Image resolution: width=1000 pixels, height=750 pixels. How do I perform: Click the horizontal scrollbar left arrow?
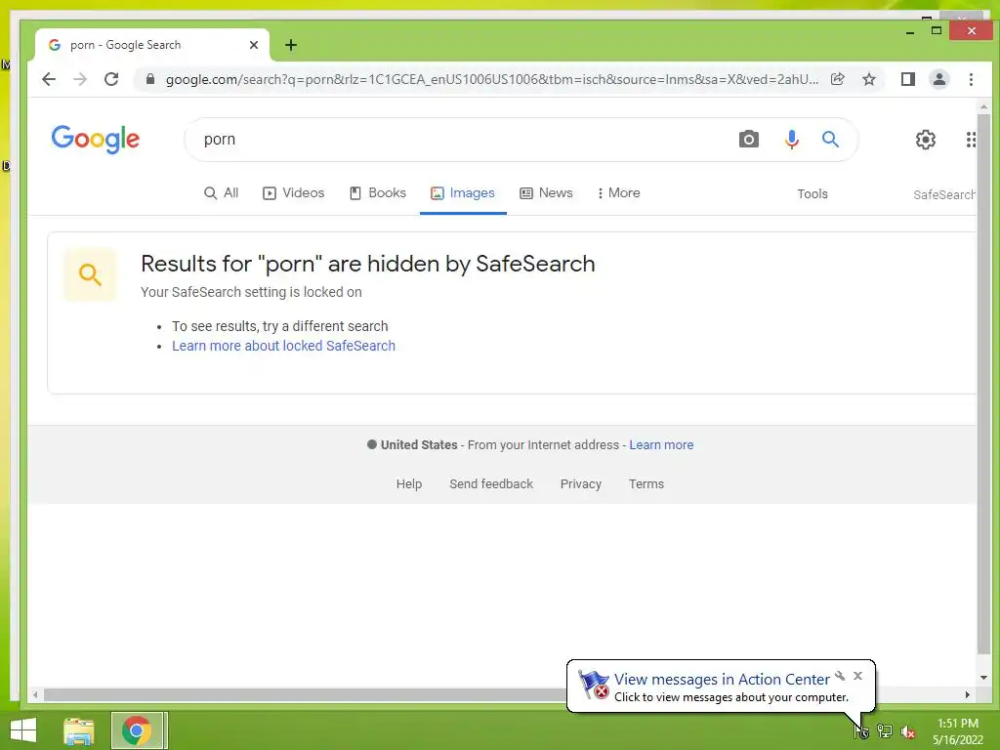click(36, 694)
